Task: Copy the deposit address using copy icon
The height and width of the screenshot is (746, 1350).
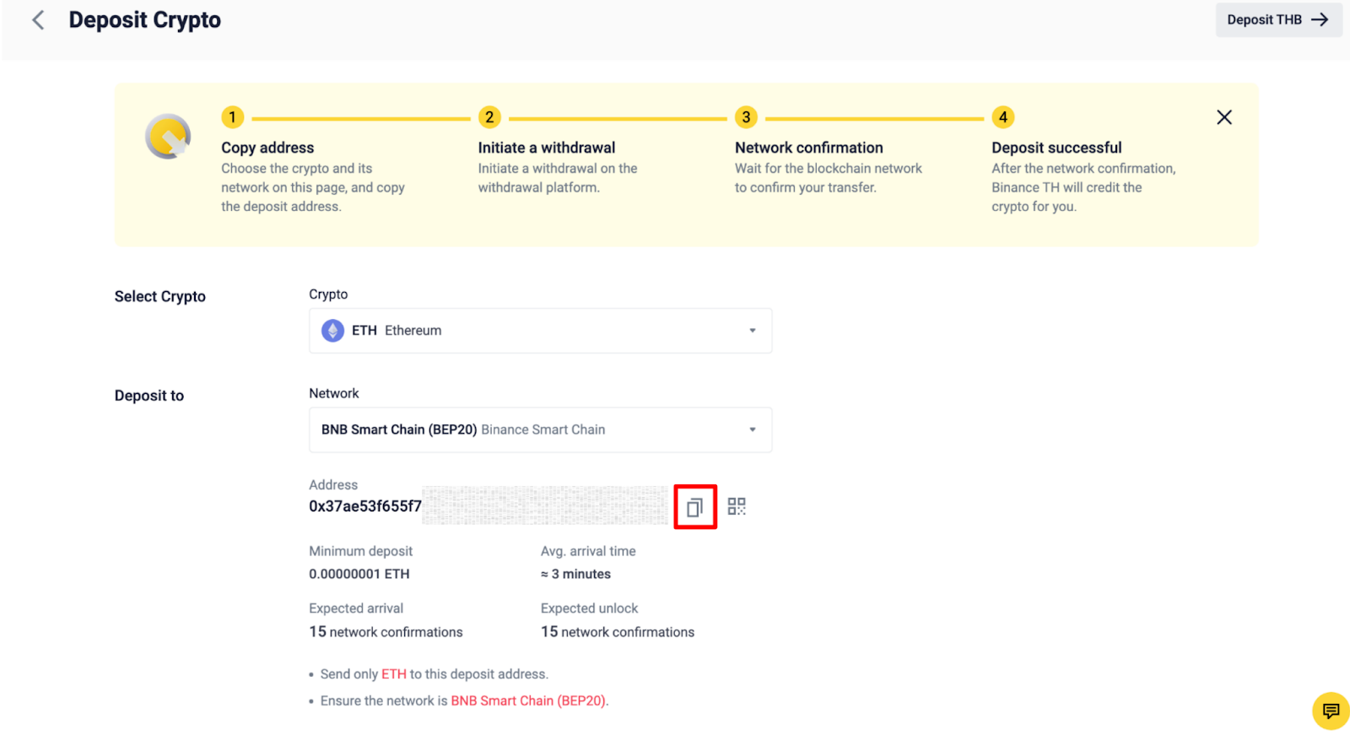Action: pos(694,507)
